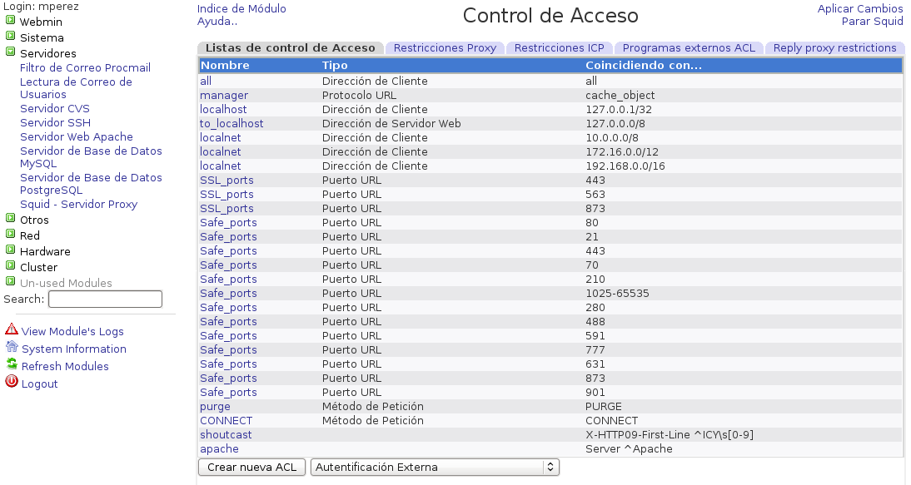Expand the Un-used Modules arrow icon
The height and width of the screenshot is (485, 911).
pyautogui.click(x=10, y=282)
